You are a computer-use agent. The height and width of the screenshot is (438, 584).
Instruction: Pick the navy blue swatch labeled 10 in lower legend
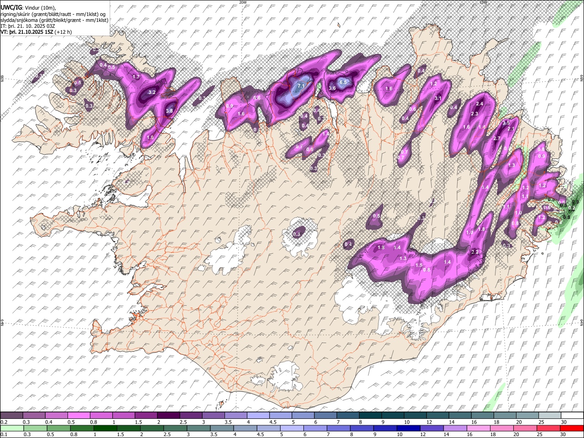[408, 428]
